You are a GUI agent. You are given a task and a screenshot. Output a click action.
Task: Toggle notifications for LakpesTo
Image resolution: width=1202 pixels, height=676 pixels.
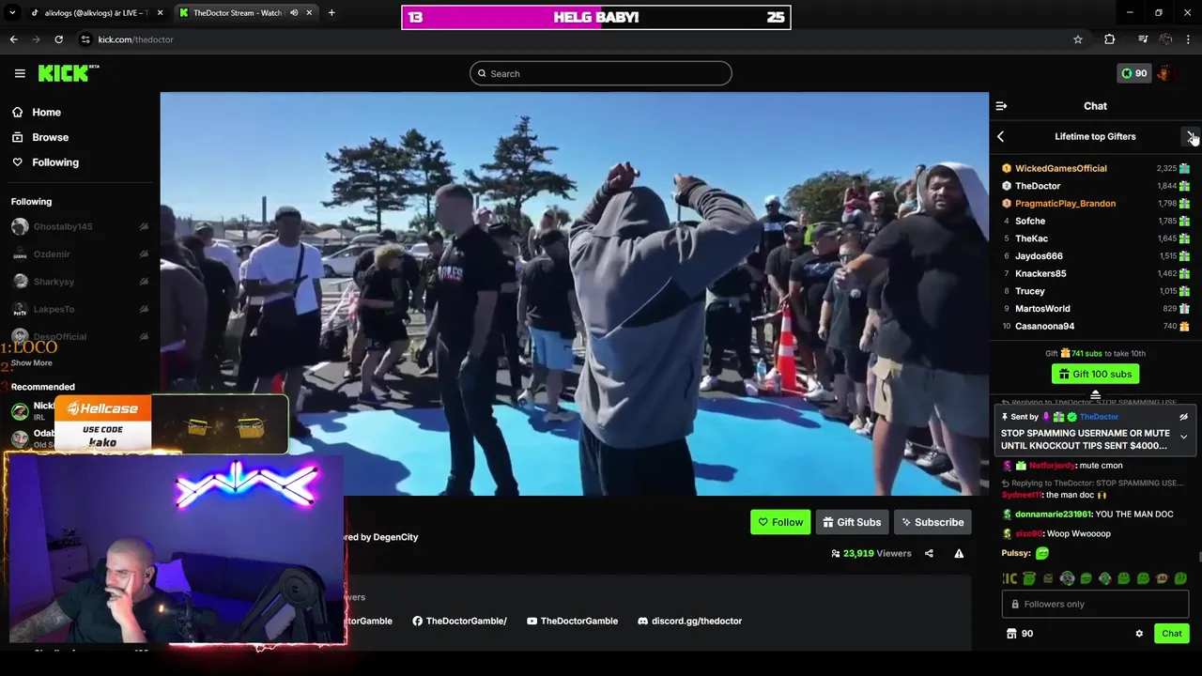pyautogui.click(x=144, y=309)
